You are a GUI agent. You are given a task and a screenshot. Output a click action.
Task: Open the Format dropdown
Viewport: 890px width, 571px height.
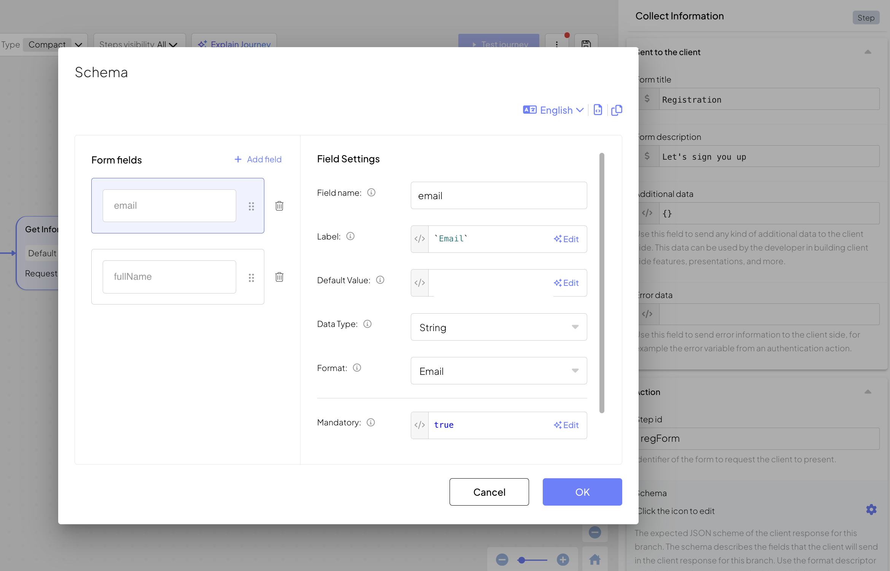pos(499,371)
